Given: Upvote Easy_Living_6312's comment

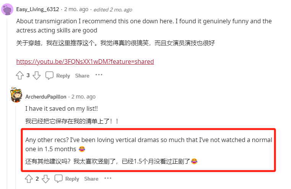Looking at the screenshot, I should [19, 76].
